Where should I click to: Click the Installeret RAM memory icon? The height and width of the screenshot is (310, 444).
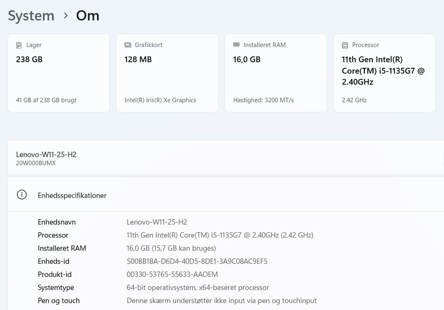pos(236,45)
